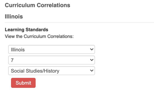Screen dimensions: 154x96
Task: Click the horizontal divider line under Illinois
Action: coord(79,23)
